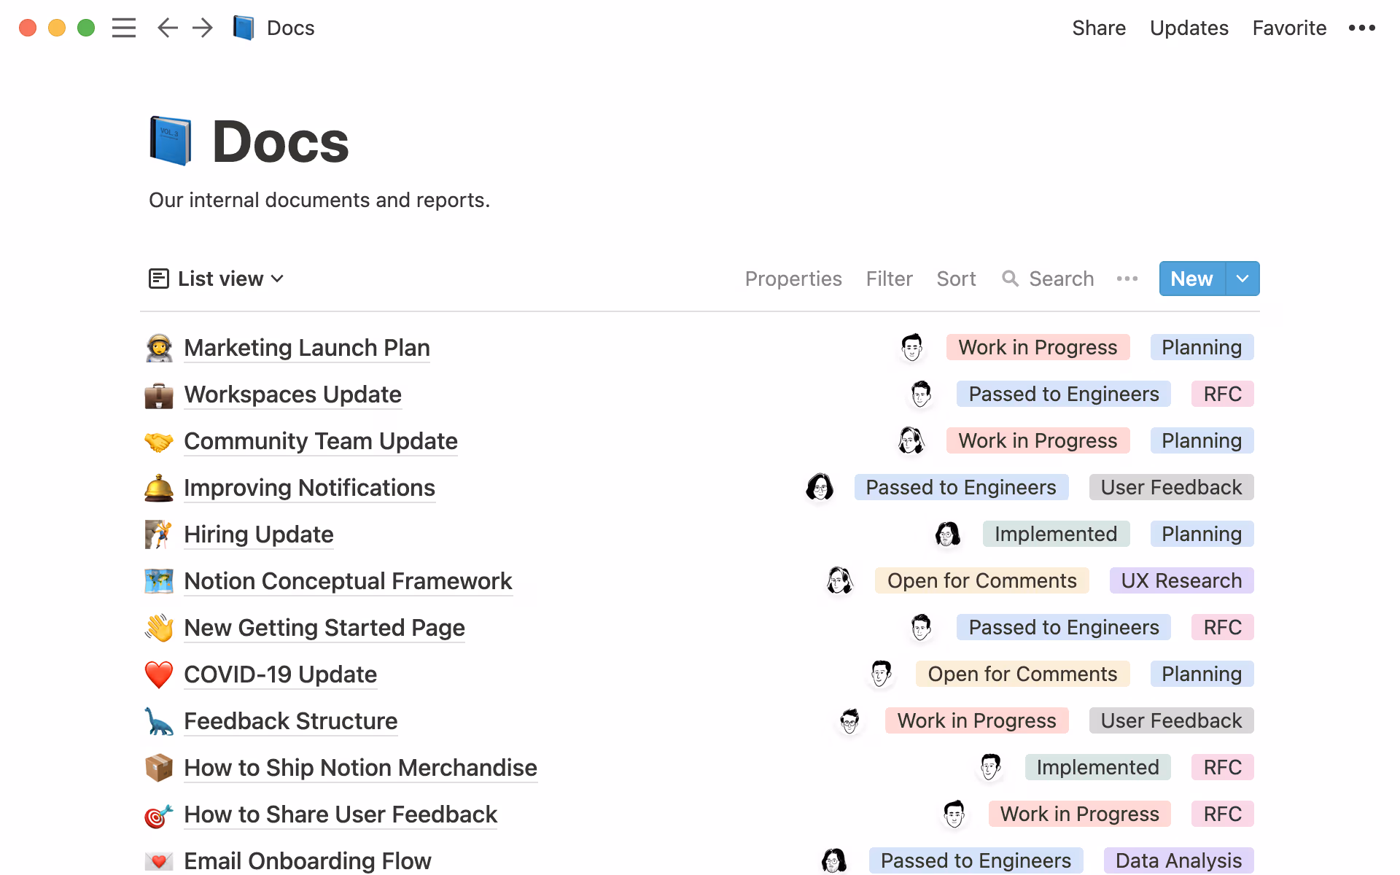This screenshot has width=1400, height=875.
Task: Toggle Favorite for this page
Action: coord(1289,28)
